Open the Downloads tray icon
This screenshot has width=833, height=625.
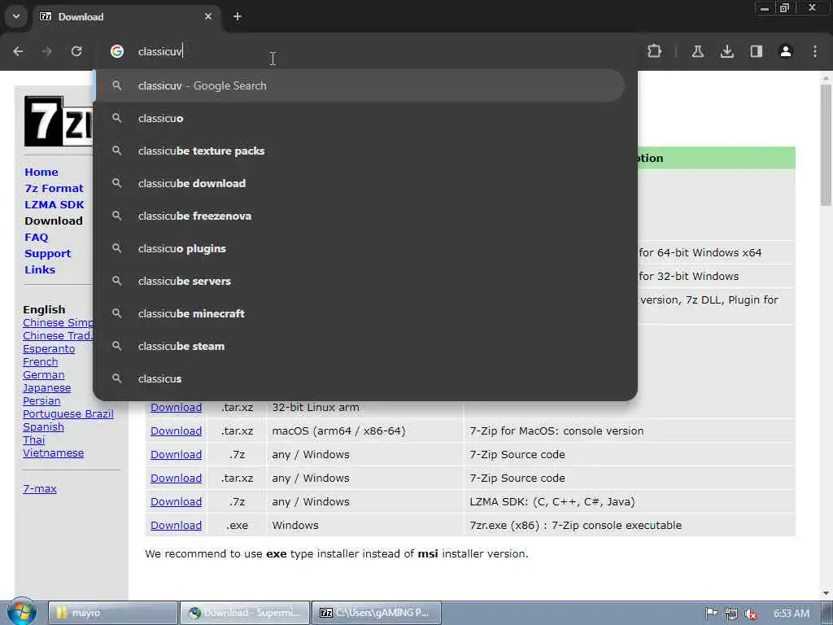click(x=726, y=51)
